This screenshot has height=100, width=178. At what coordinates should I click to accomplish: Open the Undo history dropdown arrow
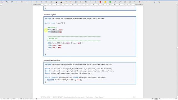point(9,2)
